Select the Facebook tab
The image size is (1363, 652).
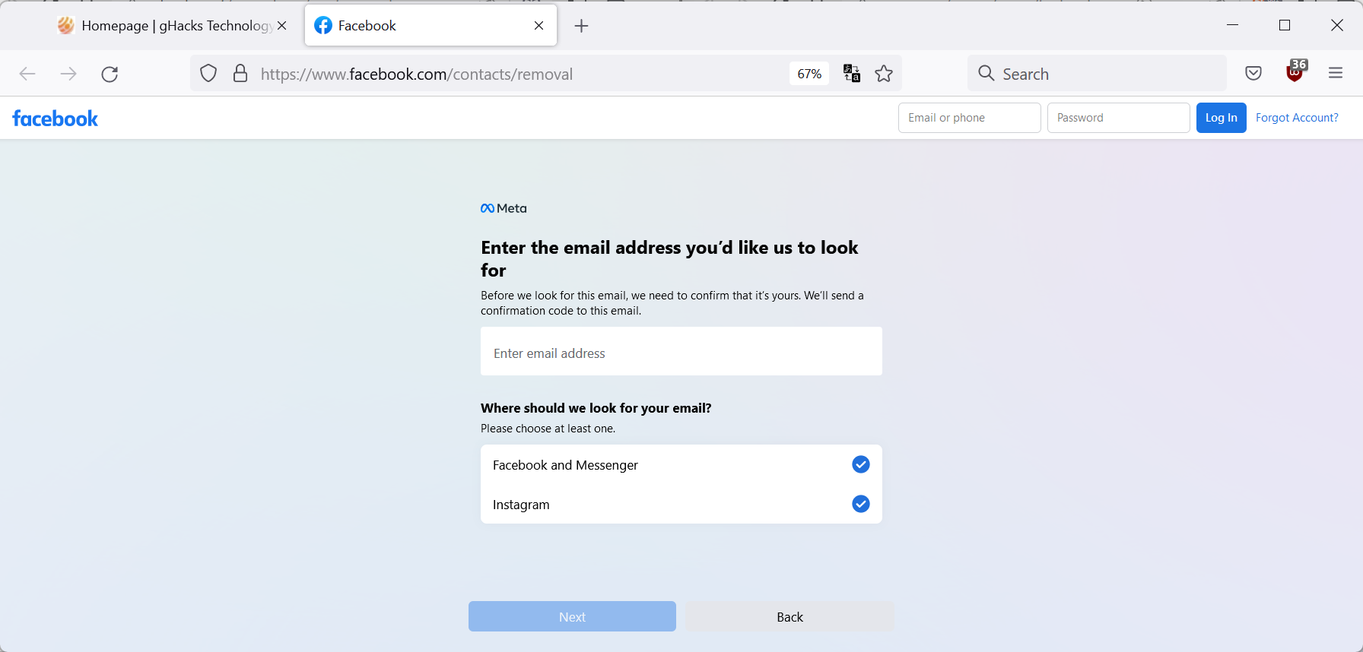coord(431,26)
